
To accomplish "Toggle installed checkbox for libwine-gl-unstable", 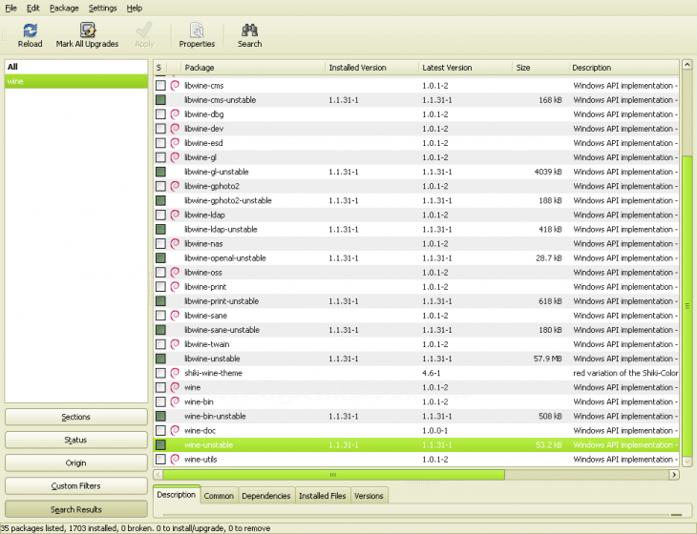I will (x=160, y=172).
